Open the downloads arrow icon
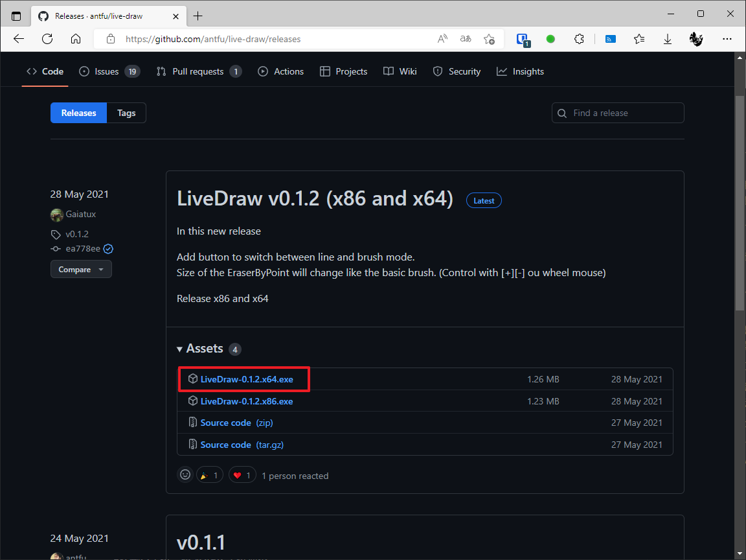 click(668, 39)
